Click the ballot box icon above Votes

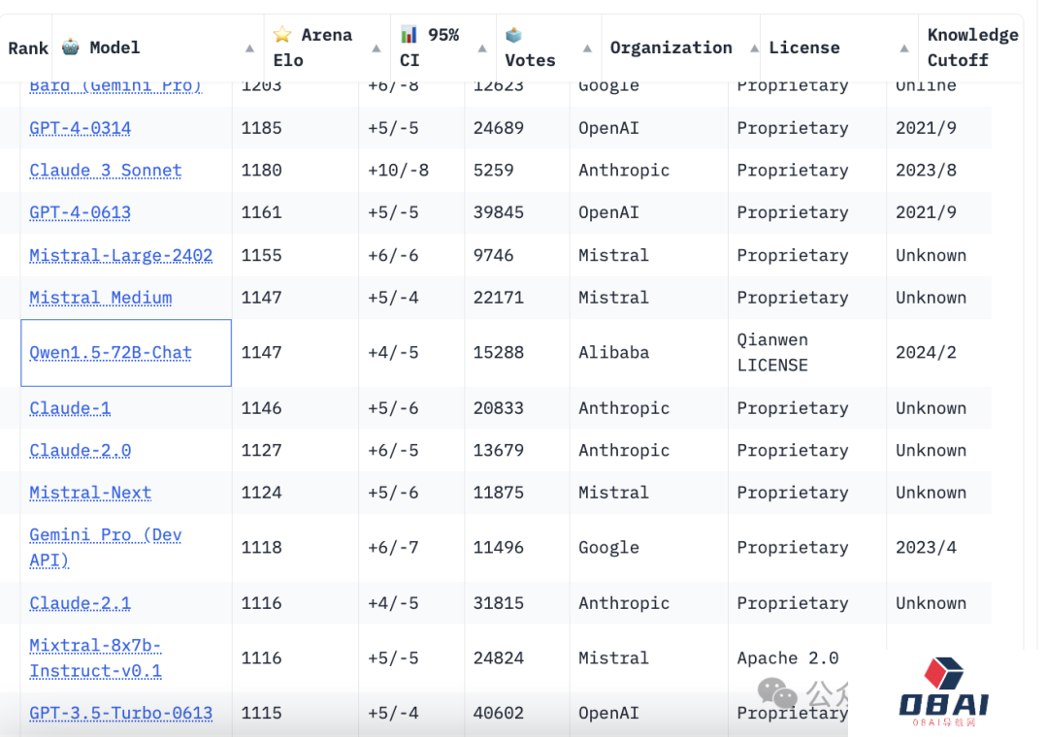pos(513,35)
